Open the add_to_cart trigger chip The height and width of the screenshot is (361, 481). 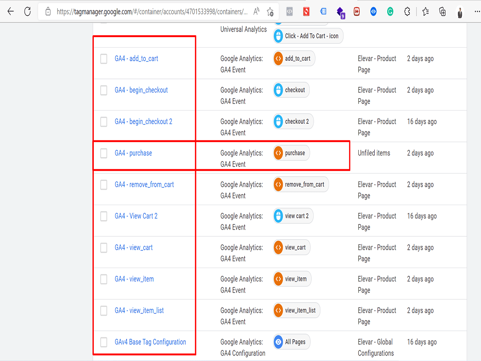tap(294, 59)
